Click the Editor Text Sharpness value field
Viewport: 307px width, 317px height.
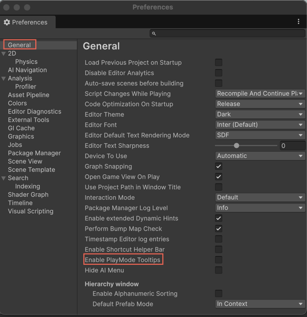tap(292, 146)
